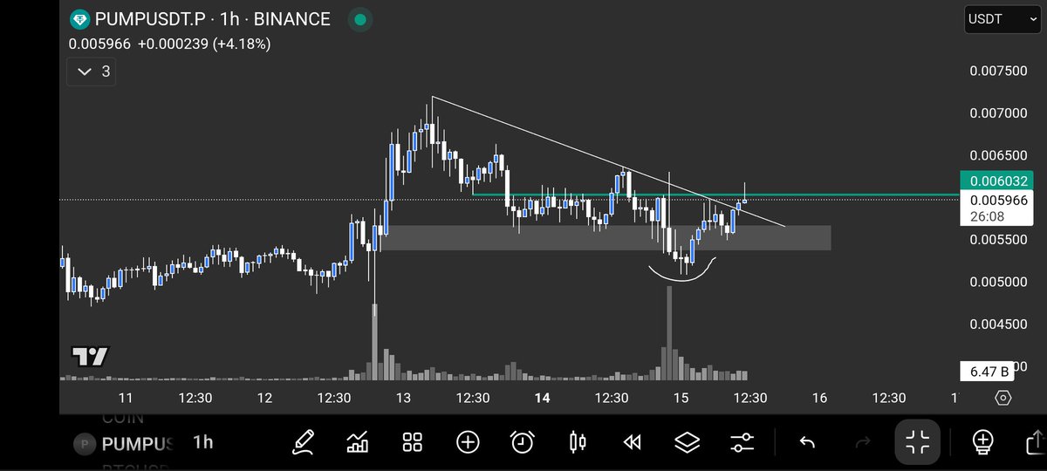Click the +0.000239 (+4.18%) change readout
Viewport: 1047px width, 471px height.
(204, 43)
